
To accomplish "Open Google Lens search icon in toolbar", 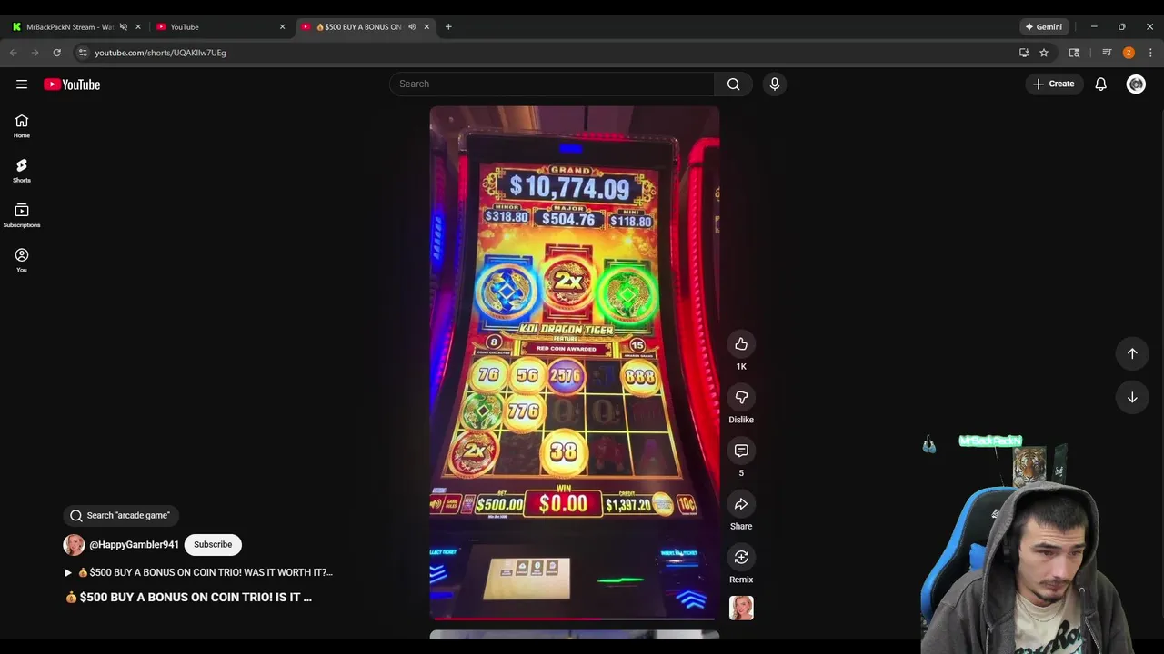I will click(1074, 53).
